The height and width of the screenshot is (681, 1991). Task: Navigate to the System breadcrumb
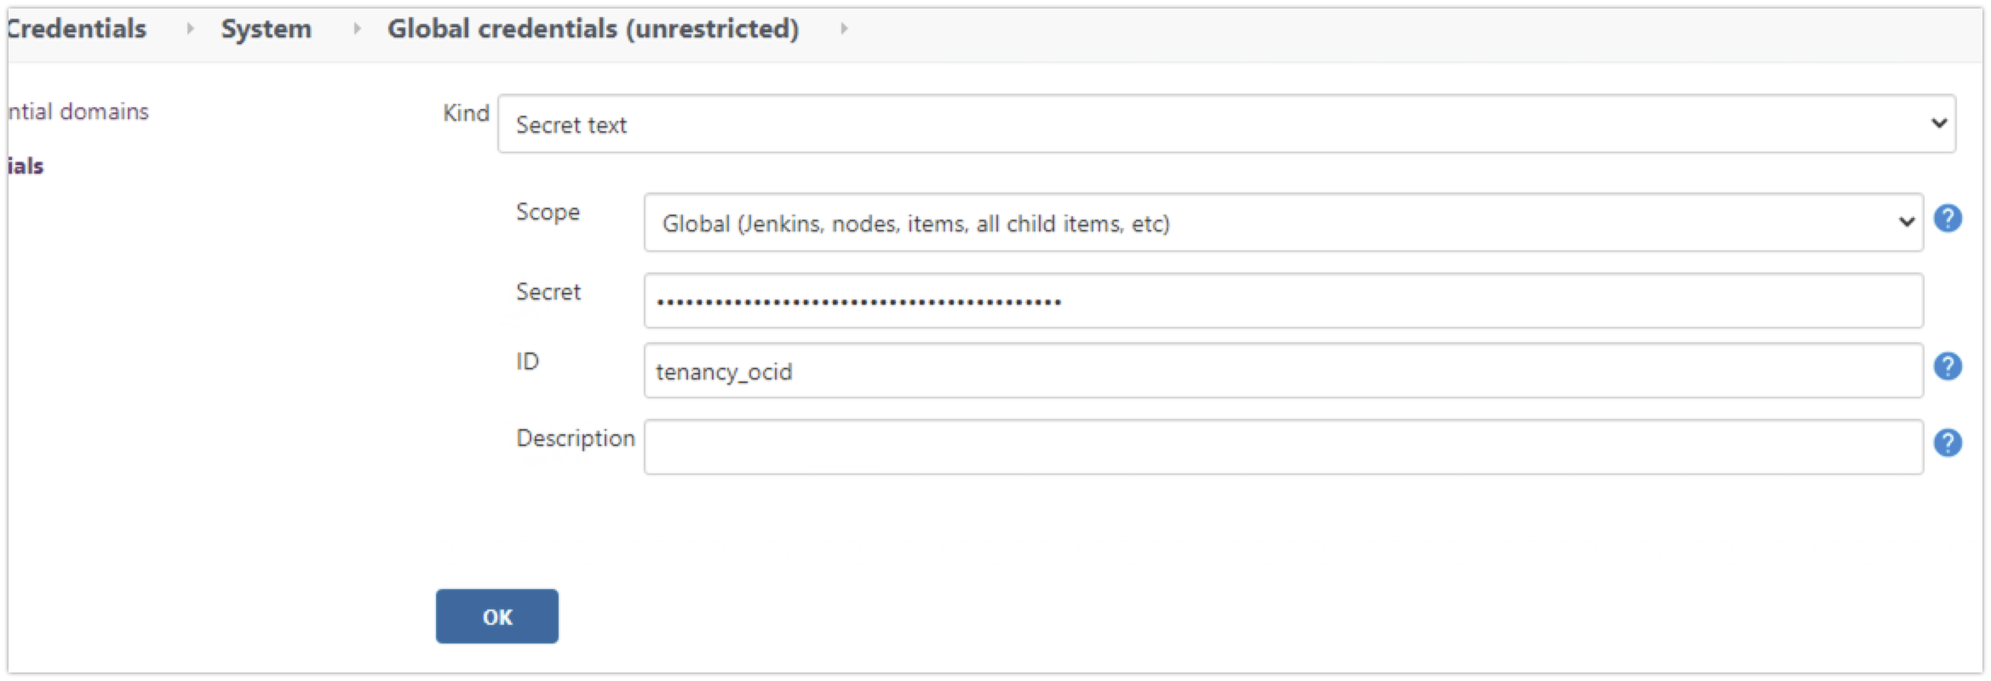tap(266, 29)
